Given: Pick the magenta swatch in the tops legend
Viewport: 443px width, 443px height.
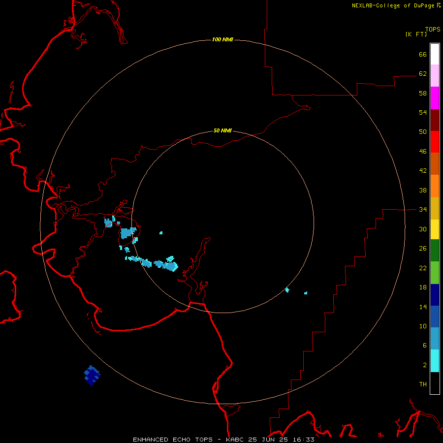Looking at the screenshot, I should tap(435, 98).
